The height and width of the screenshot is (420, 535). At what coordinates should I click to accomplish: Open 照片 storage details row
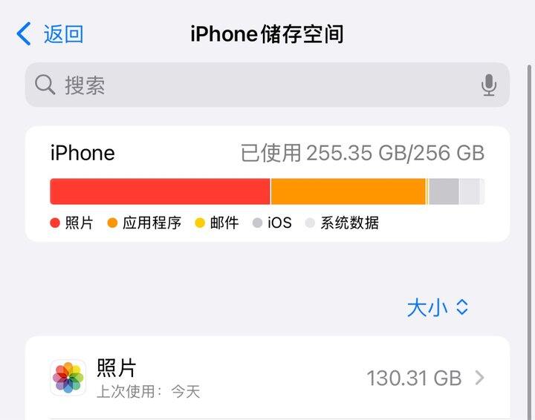click(x=267, y=378)
